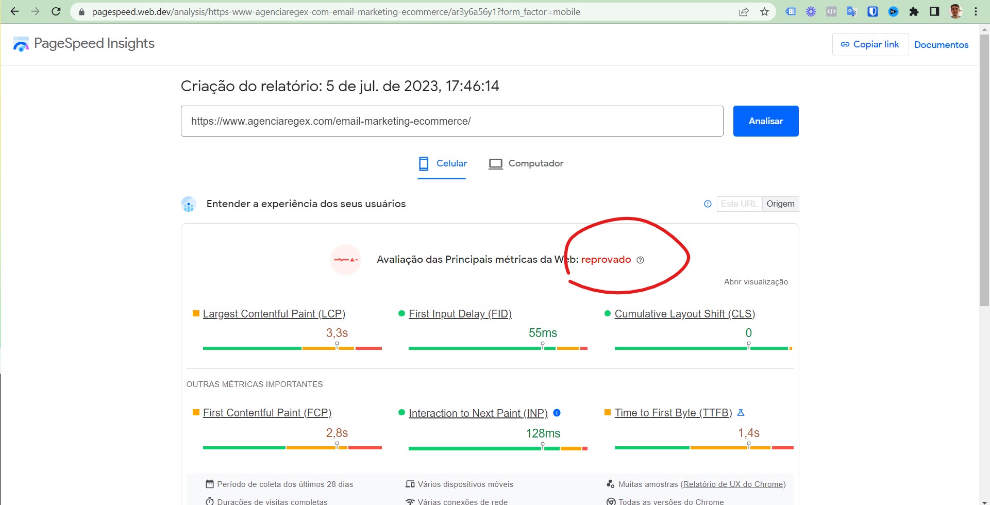Screen dimensions: 990x505
Task: Click the INP distribution bar
Action: pos(498,448)
